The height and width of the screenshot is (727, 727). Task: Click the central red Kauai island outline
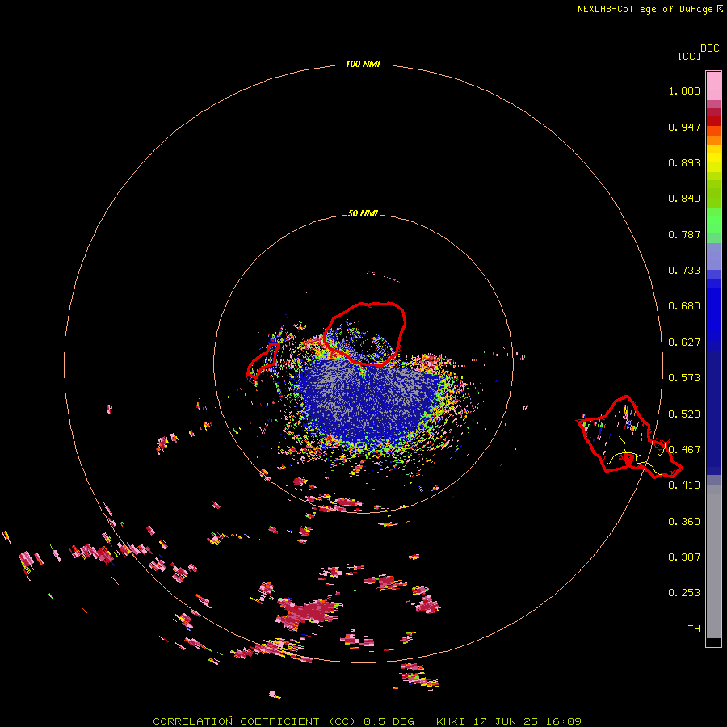(365, 334)
